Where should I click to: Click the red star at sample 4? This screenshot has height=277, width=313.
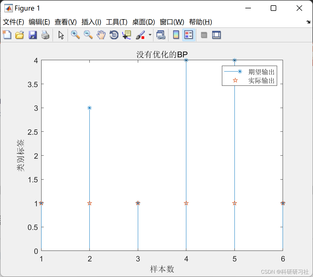point(186,203)
